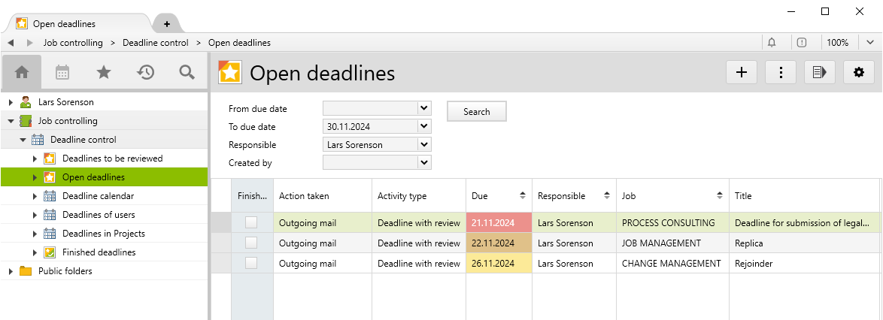This screenshot has height=320, width=883.
Task: Click the plus icon to add deadline
Action: click(x=741, y=72)
